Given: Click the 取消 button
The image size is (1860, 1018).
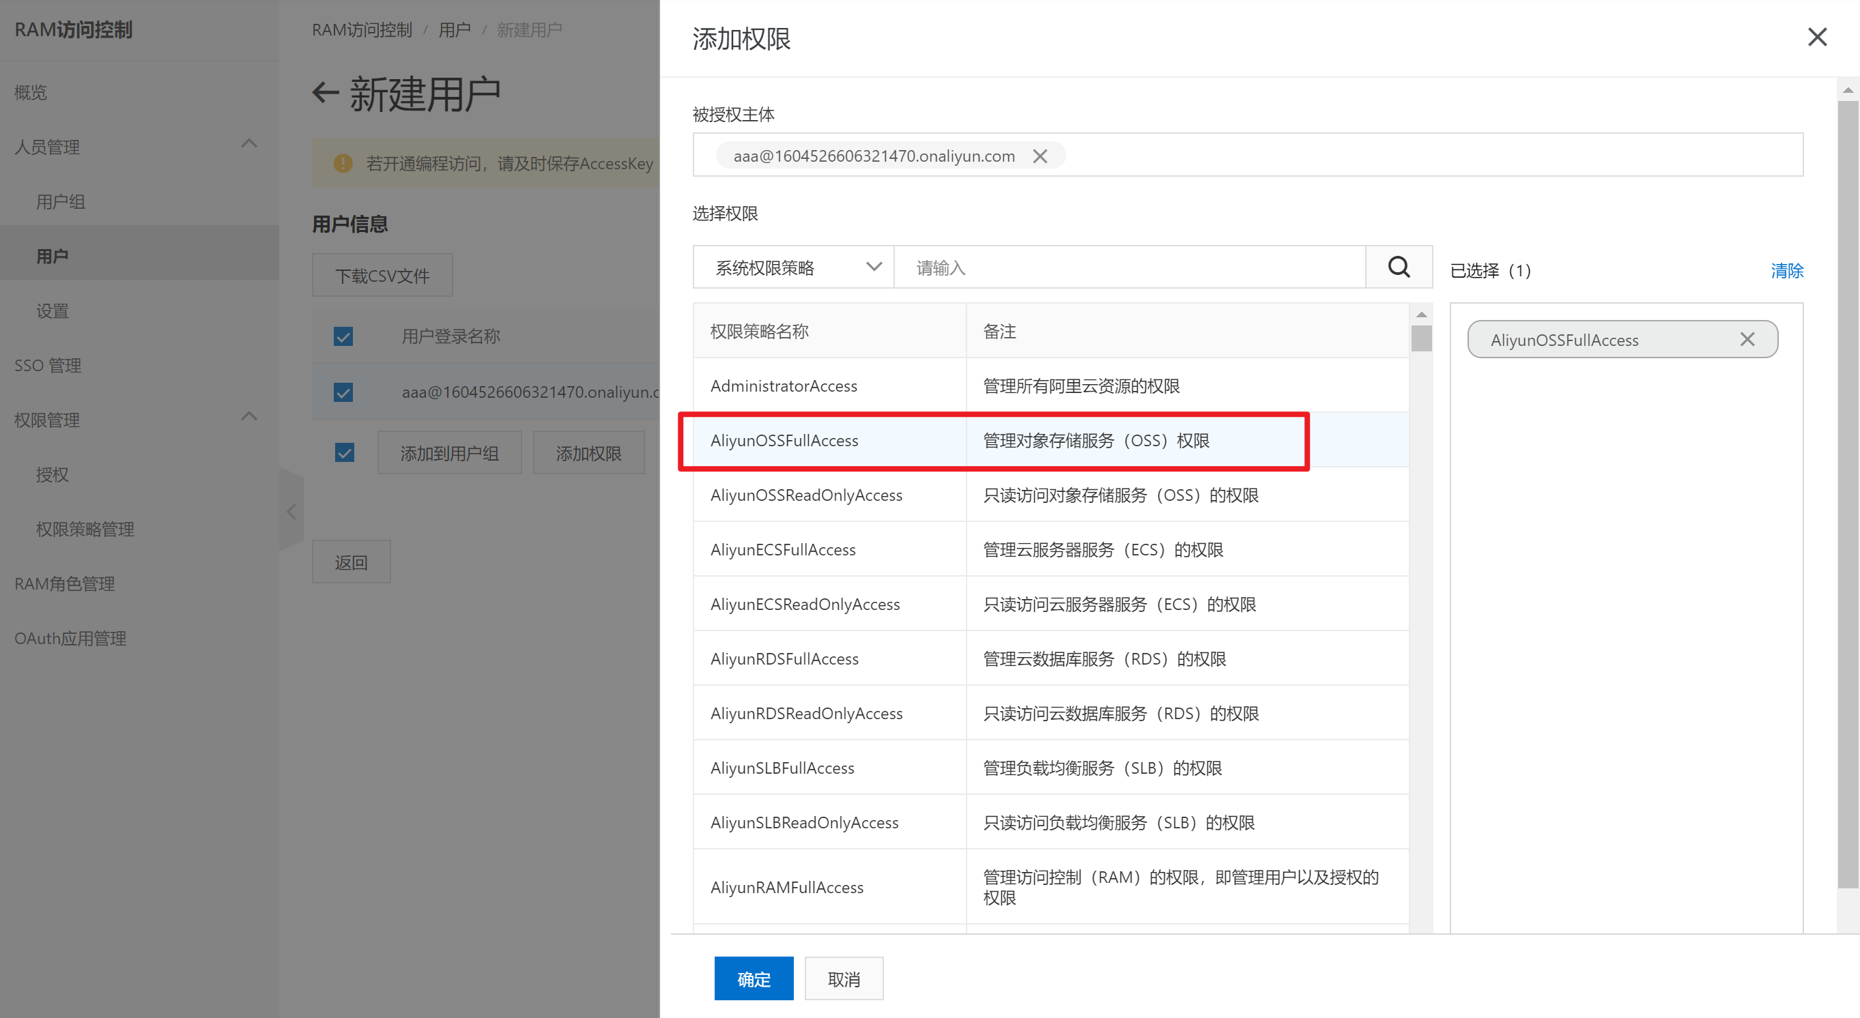Looking at the screenshot, I should [x=844, y=979].
